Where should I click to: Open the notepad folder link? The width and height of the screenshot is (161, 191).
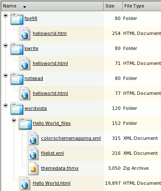coord(34,78)
